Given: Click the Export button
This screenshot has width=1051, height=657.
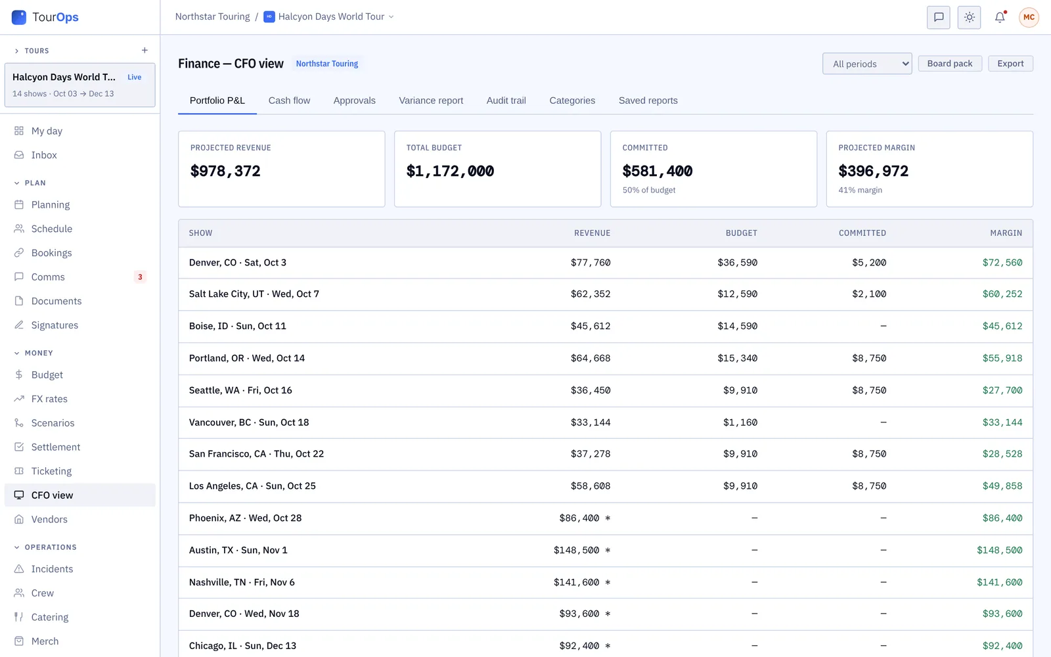Looking at the screenshot, I should coord(1010,64).
